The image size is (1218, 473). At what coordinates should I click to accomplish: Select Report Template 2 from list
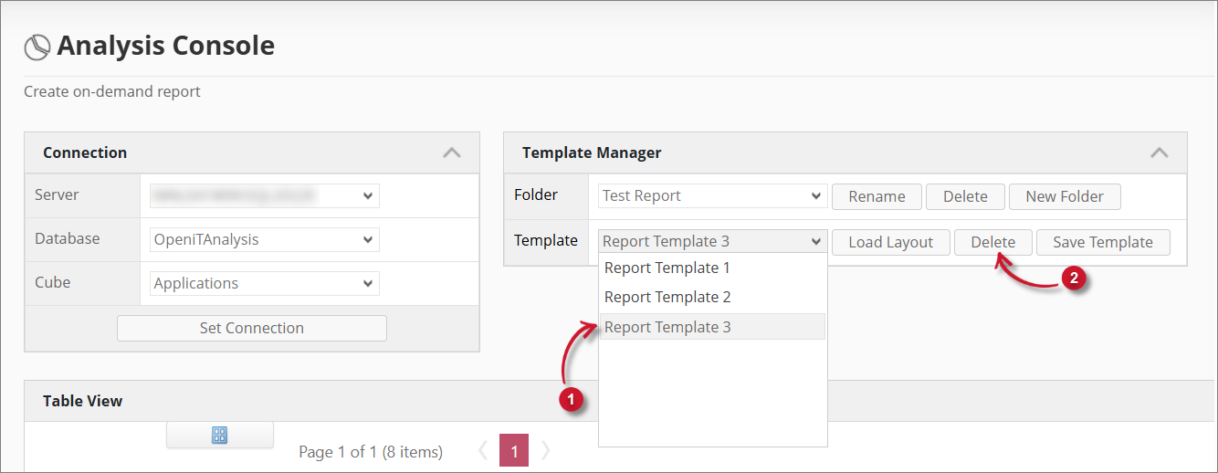pos(667,298)
